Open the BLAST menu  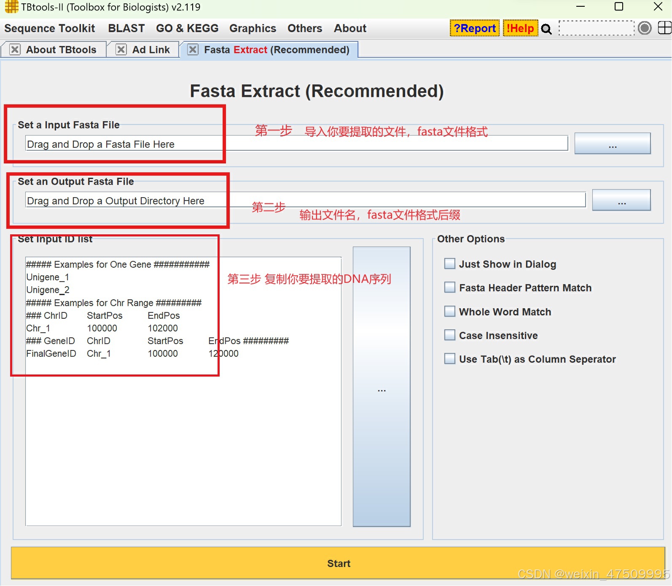point(126,28)
